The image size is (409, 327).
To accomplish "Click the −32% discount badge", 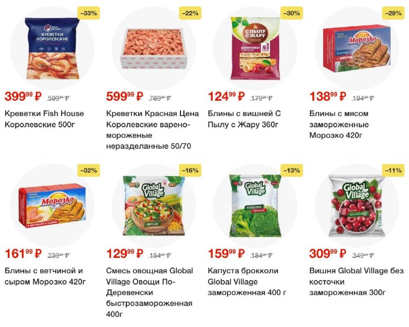I will point(88,171).
